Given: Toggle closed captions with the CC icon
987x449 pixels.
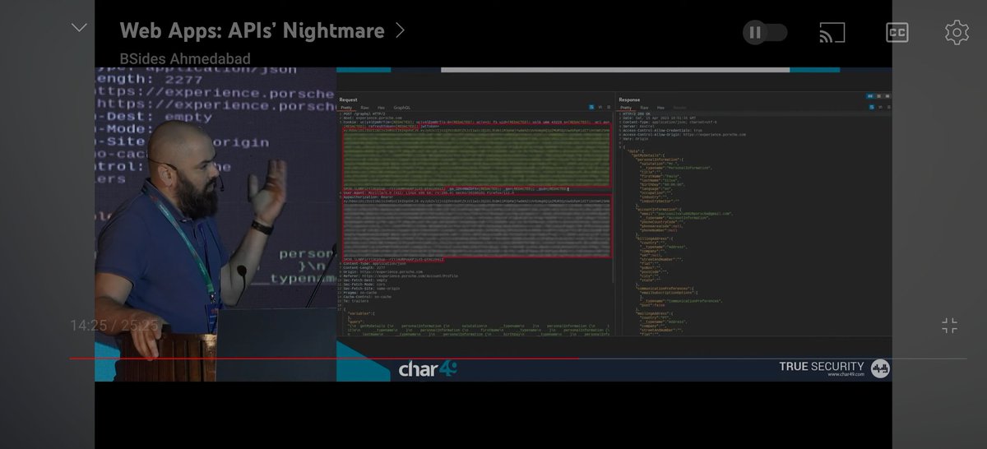Looking at the screenshot, I should (897, 33).
